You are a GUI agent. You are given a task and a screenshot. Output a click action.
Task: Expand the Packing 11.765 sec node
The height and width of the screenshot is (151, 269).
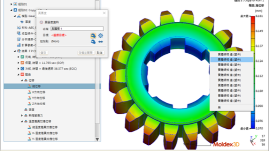click(18, 63)
